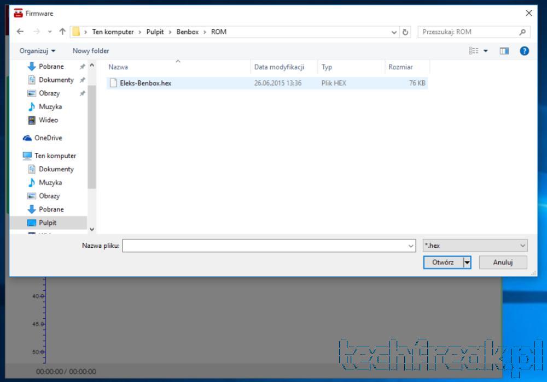Click the navigation pane scroll-up arrow

tap(92, 65)
